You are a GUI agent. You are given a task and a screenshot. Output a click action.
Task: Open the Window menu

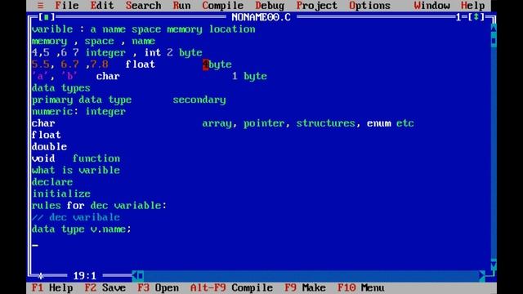(x=432, y=6)
